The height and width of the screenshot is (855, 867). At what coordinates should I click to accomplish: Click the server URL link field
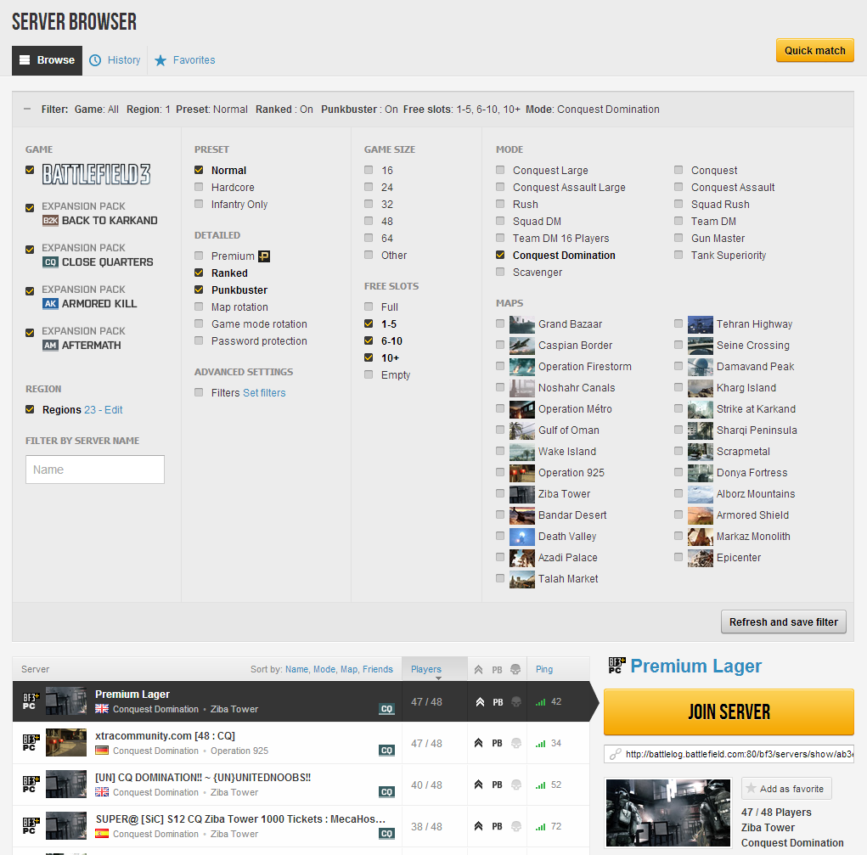729,754
